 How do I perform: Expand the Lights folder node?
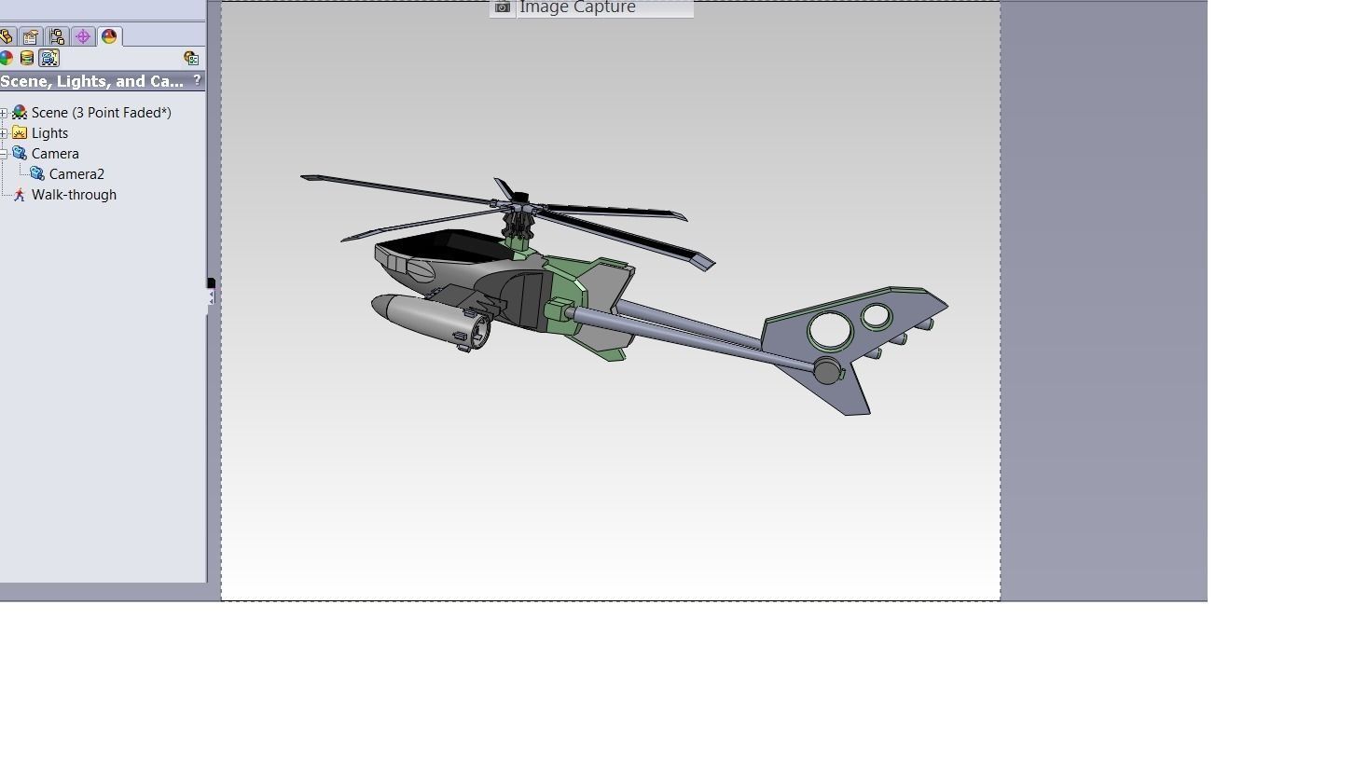click(x=4, y=133)
